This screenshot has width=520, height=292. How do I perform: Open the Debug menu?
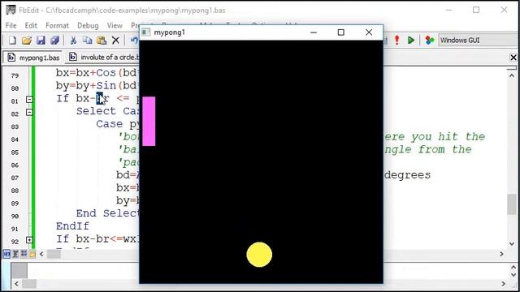point(88,25)
